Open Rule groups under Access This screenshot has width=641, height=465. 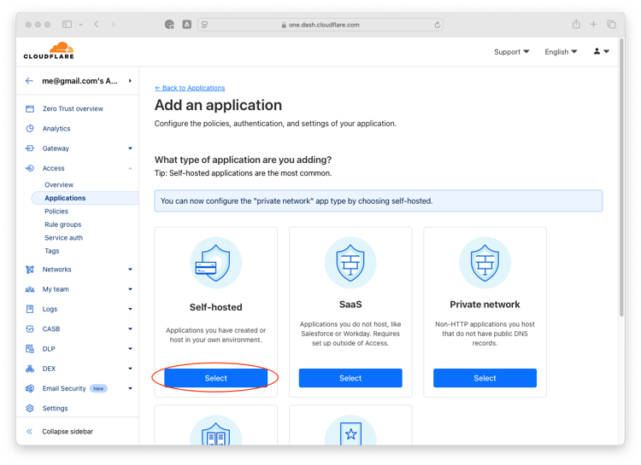click(x=63, y=224)
